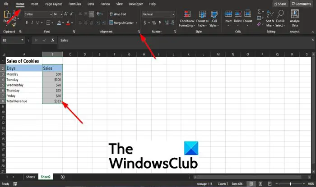Open the Calibri font name dropdown

(51, 14)
